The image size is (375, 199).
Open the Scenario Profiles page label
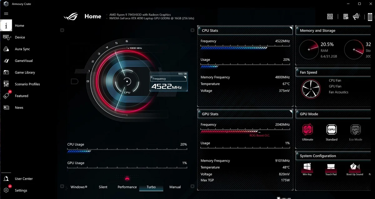tap(27, 84)
